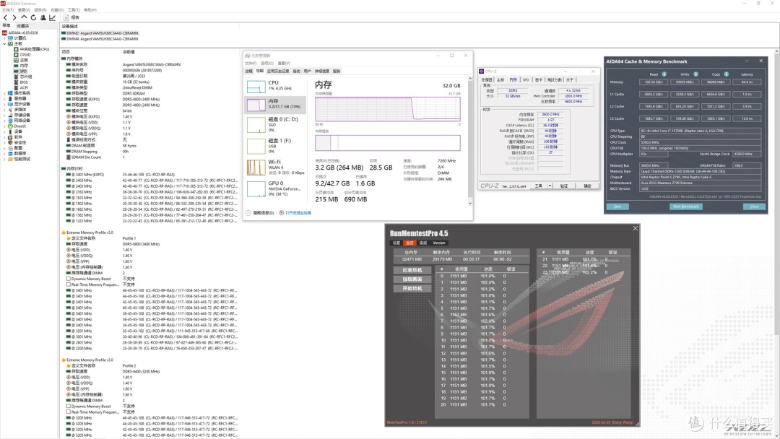Click the 打开资源监视器 link in Task Manager
Viewport: 780px width, 439px height.
pyautogui.click(x=298, y=213)
